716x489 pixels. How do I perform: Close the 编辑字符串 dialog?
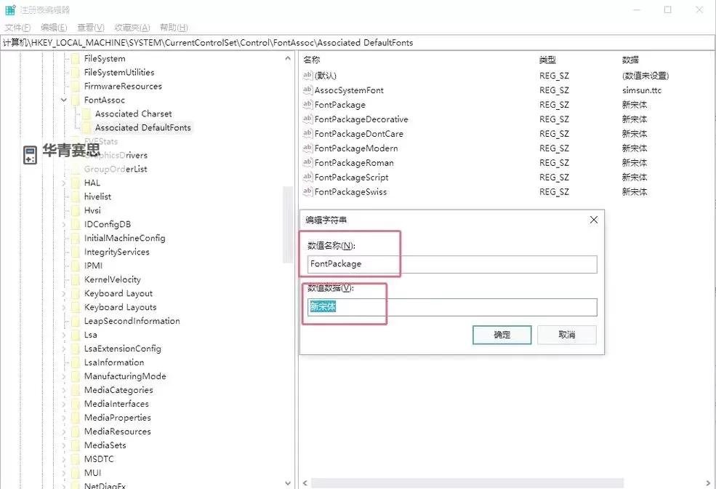593,220
